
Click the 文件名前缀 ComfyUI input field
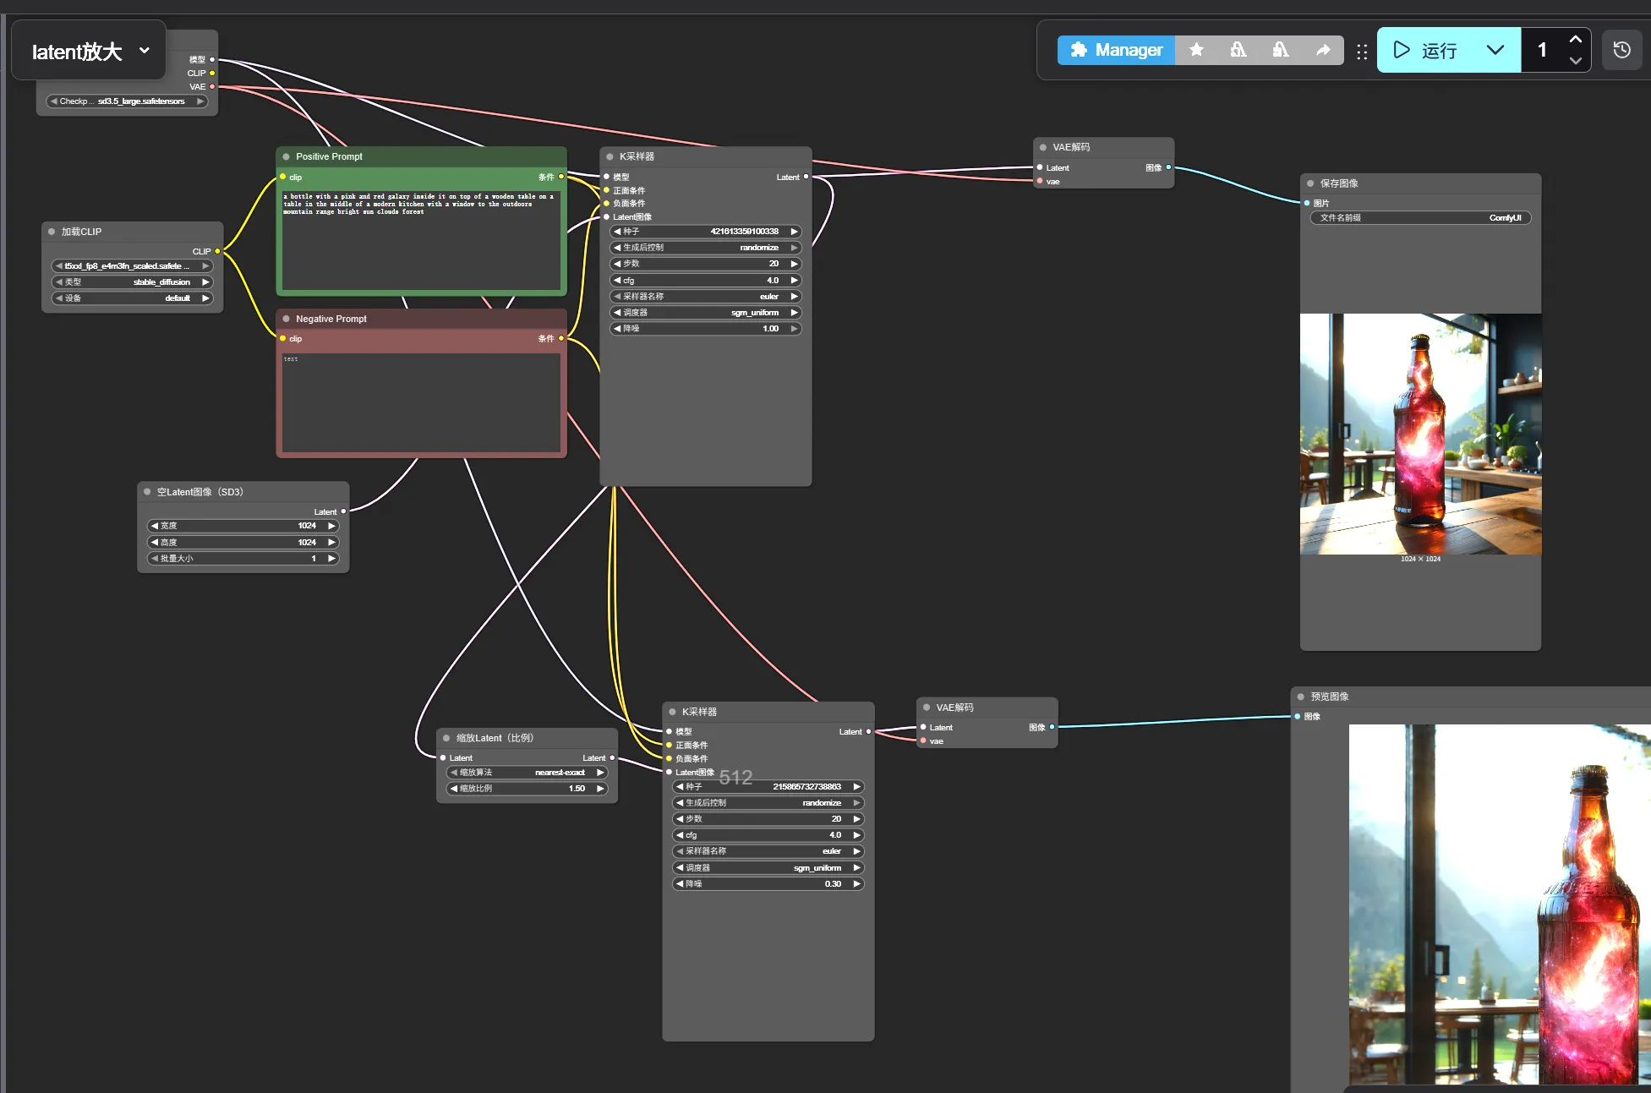click(x=1420, y=218)
